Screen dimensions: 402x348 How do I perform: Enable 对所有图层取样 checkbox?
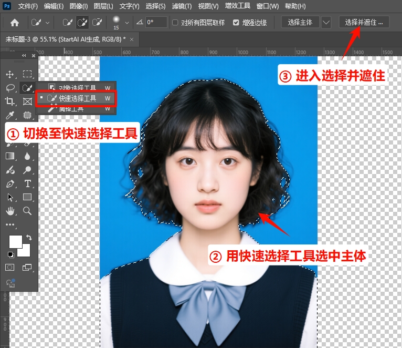click(x=175, y=23)
